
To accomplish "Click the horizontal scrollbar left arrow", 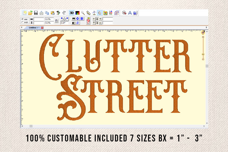I will (22, 126).
